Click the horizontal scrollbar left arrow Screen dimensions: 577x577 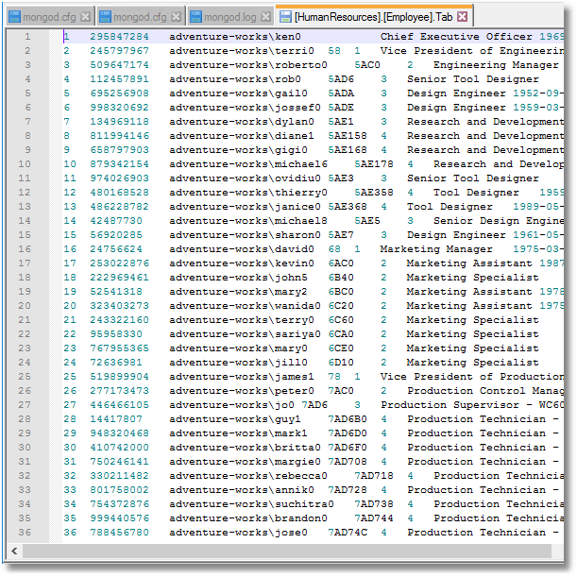14,551
